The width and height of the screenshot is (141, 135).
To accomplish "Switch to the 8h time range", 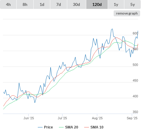I will click(25, 4).
